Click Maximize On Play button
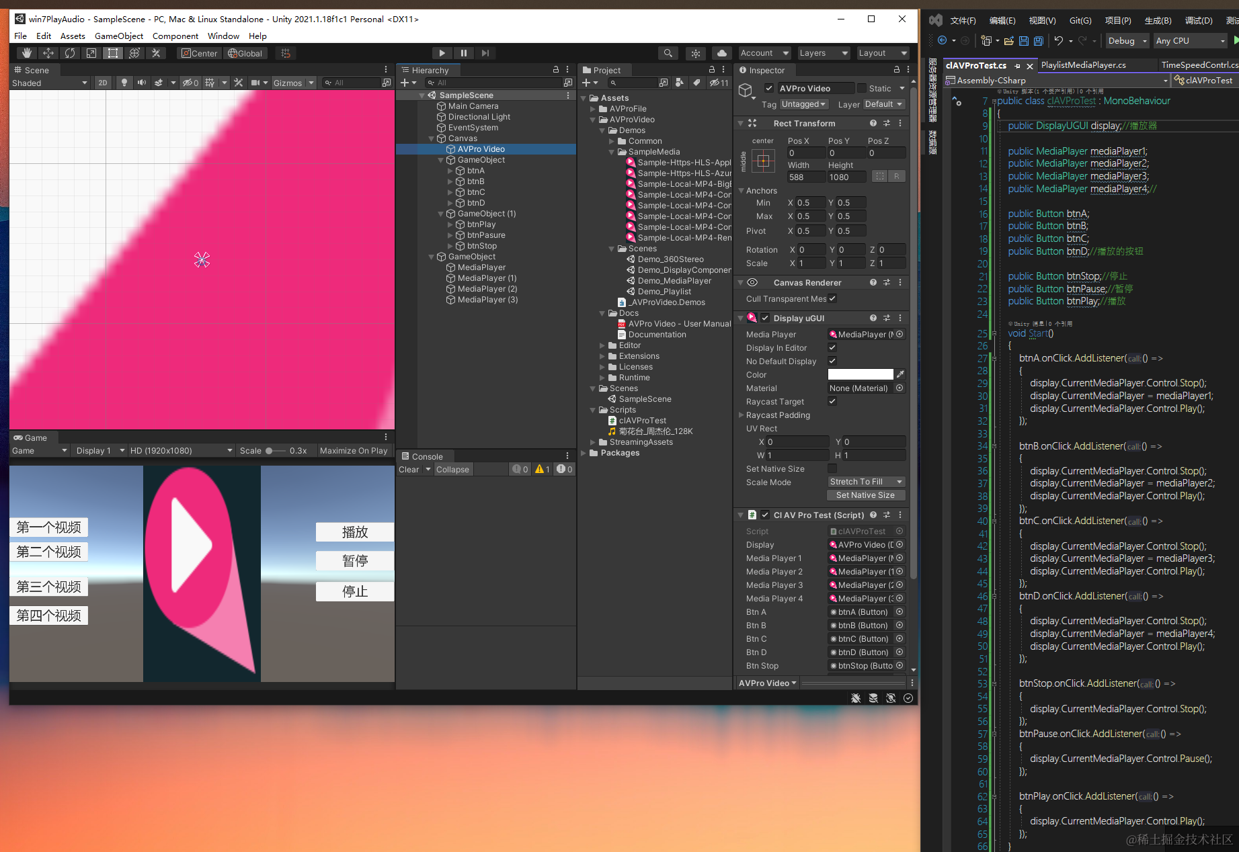This screenshot has width=1239, height=852. coord(354,450)
